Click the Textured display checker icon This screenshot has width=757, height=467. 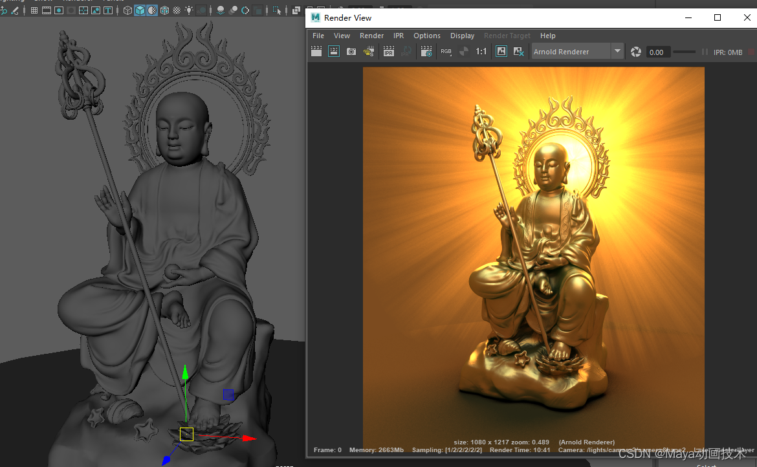177,10
